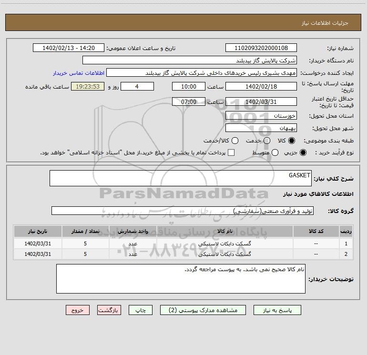This screenshot has width=367, height=355.
Task: Click the توضیحات خریدار label
Action: coord(331,279)
